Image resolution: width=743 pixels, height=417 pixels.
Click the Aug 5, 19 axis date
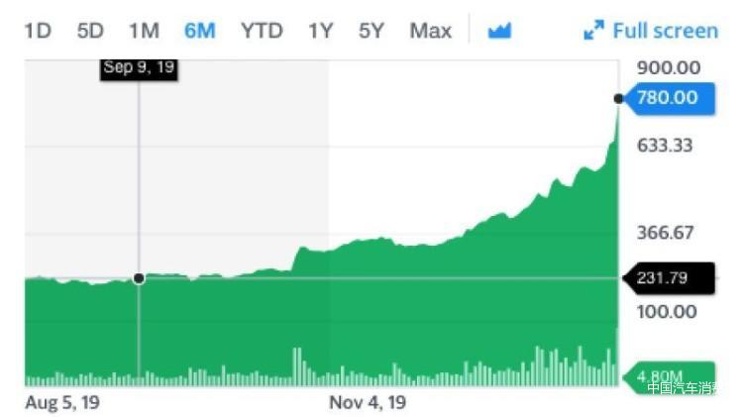pos(62,403)
